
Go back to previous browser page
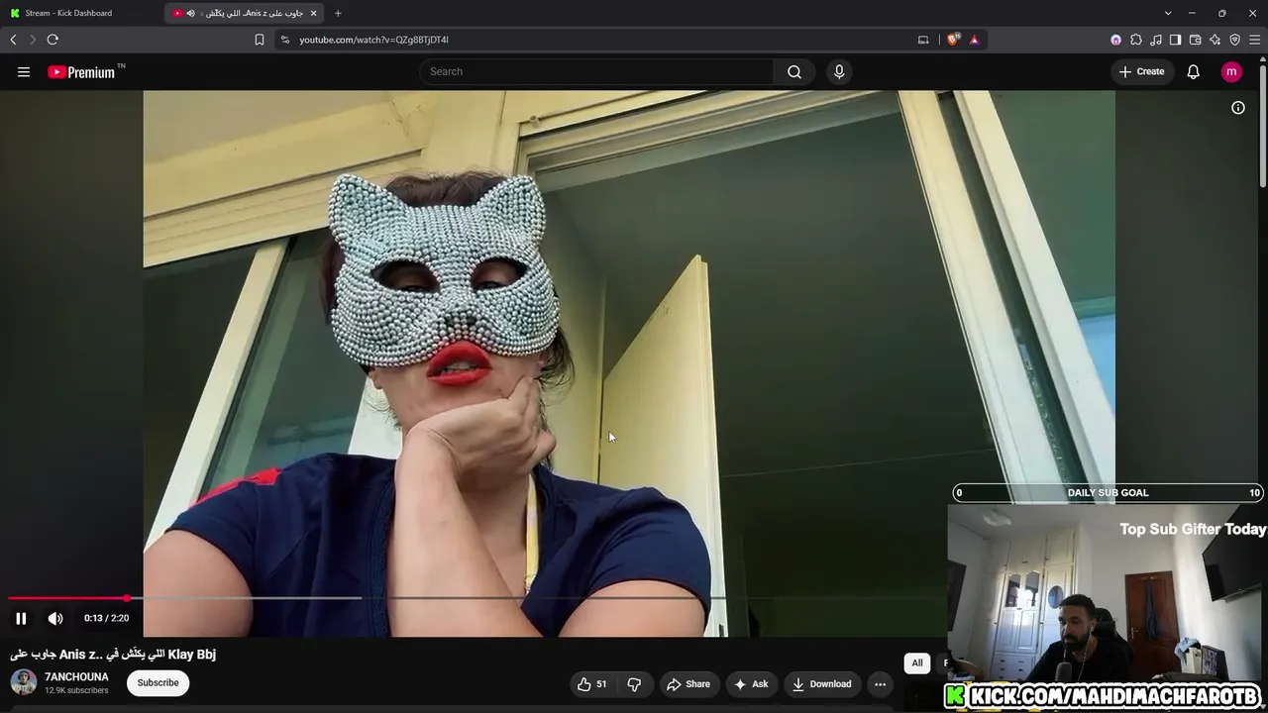[13, 40]
